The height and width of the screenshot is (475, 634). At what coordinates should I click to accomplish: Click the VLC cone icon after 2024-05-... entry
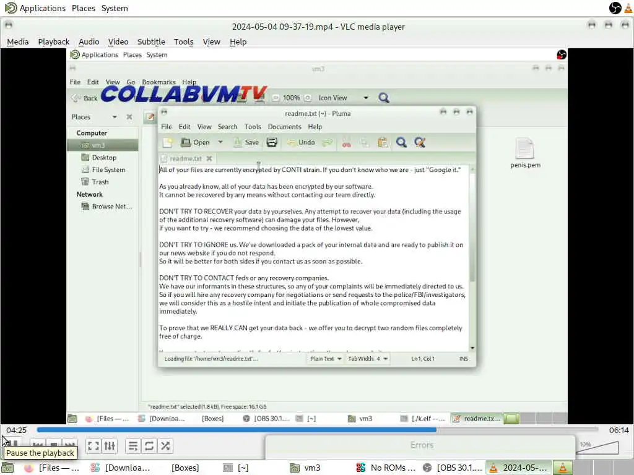coord(562,468)
